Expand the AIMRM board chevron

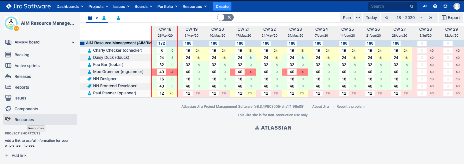73,42
